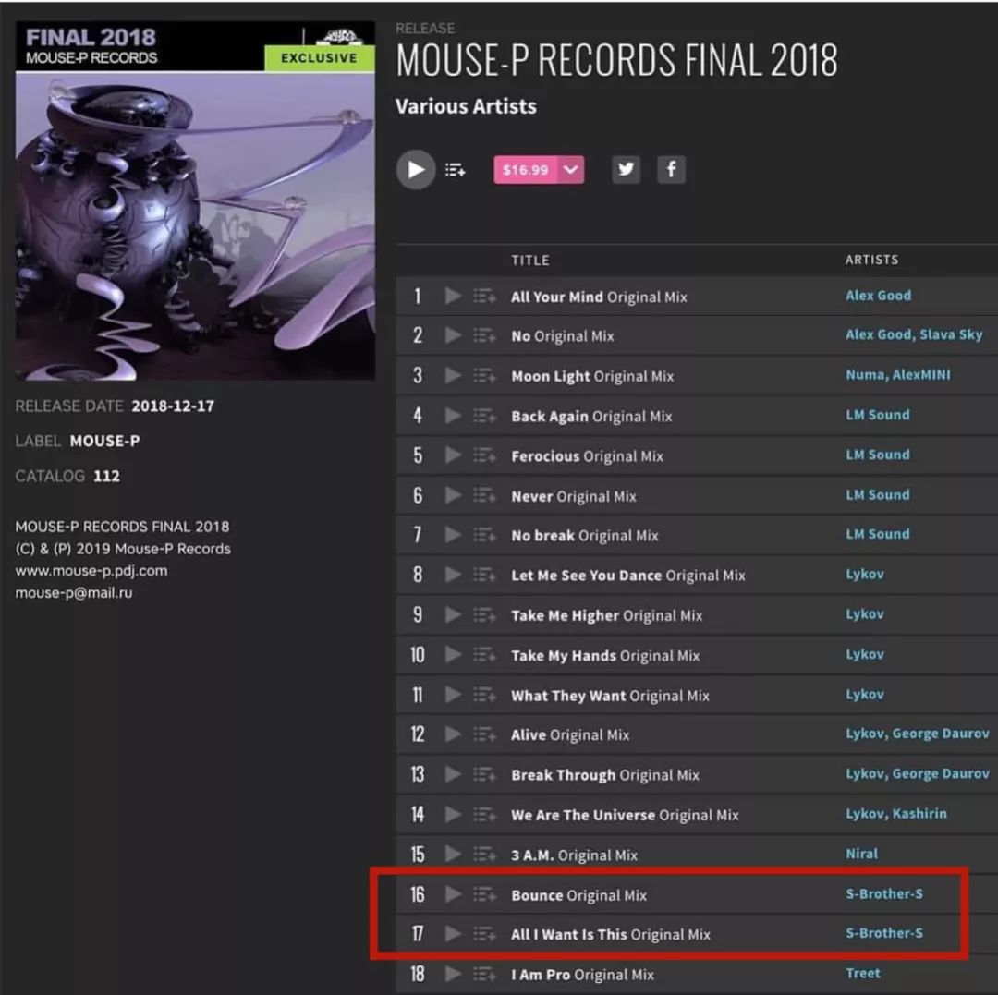Share the release on Twitter

point(626,169)
